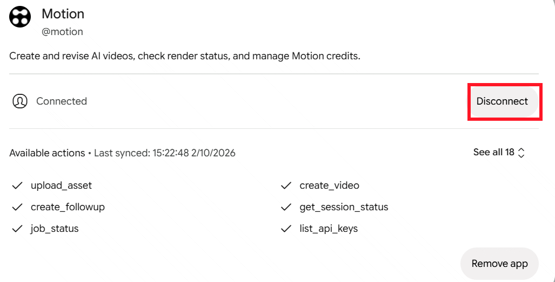This screenshot has width=555, height=282.
Task: Click the checkmark beside upload_asset
Action: (17, 185)
